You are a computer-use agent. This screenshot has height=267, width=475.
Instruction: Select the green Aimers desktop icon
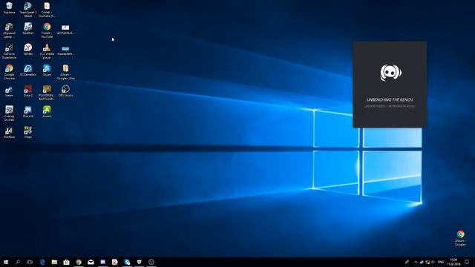click(x=47, y=111)
